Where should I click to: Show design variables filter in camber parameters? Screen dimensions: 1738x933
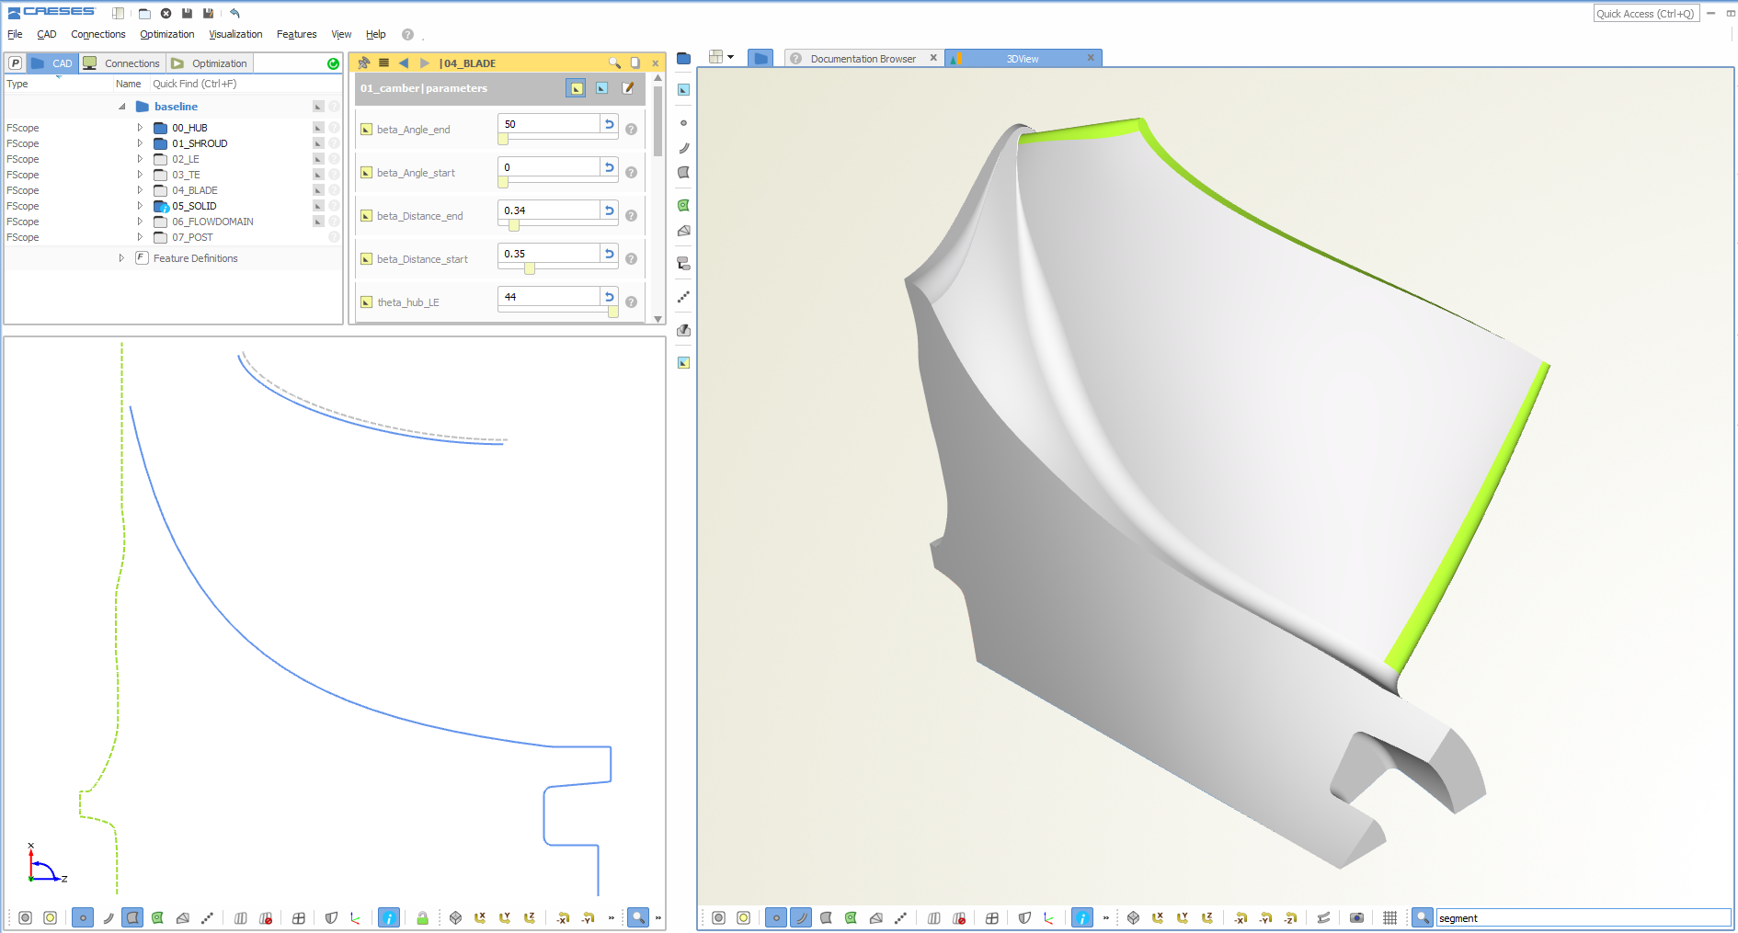click(577, 88)
